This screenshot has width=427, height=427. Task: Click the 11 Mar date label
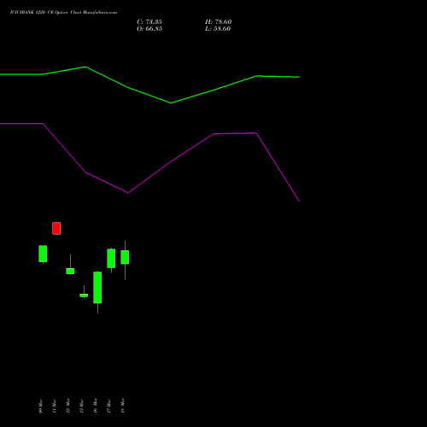[55, 406]
